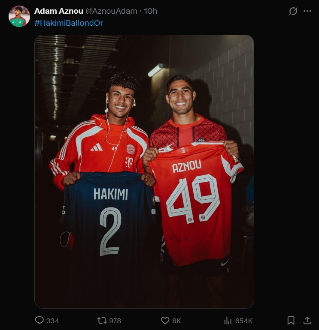
Task: Open the #HakimiBallondOr hashtag link
Action: click(69, 23)
